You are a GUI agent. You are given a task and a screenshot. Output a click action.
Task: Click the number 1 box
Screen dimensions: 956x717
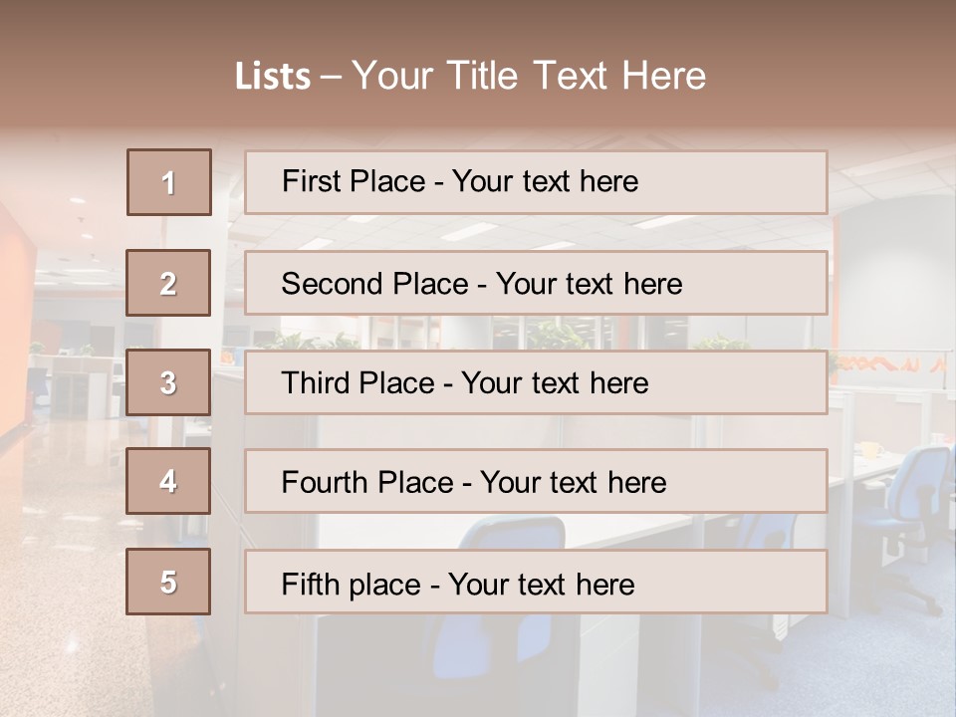[x=168, y=182]
